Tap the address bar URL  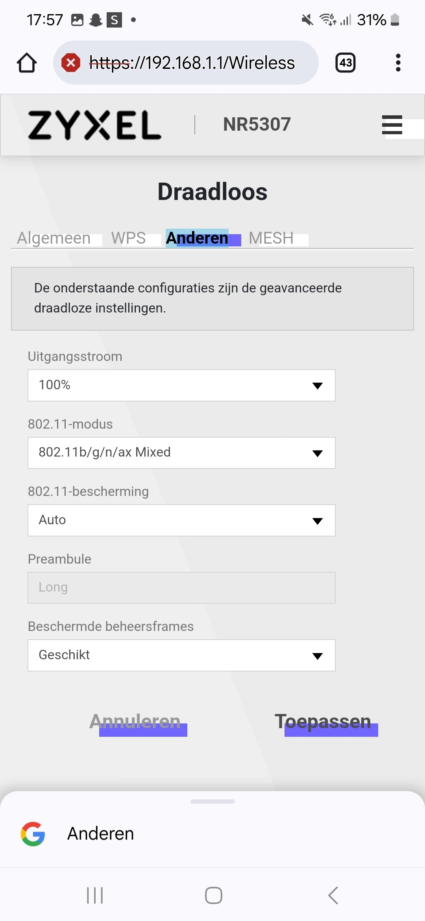[x=192, y=63]
